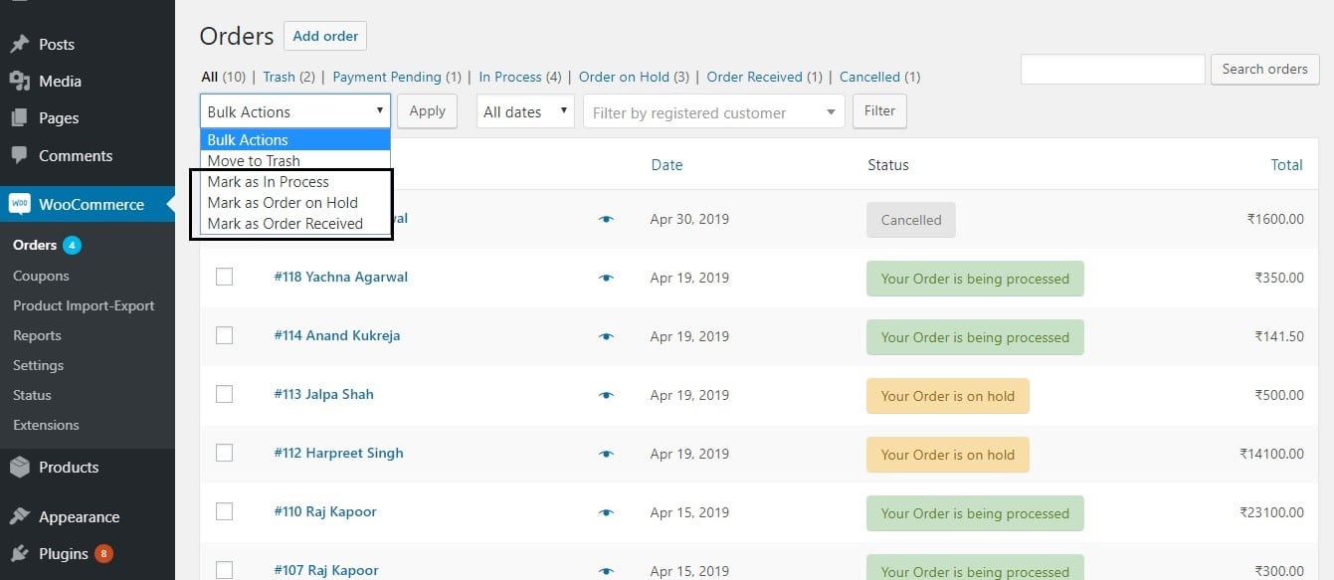Viewport: 1334px width, 580px height.
Task: Sort orders by Date column header
Action: [667, 165]
